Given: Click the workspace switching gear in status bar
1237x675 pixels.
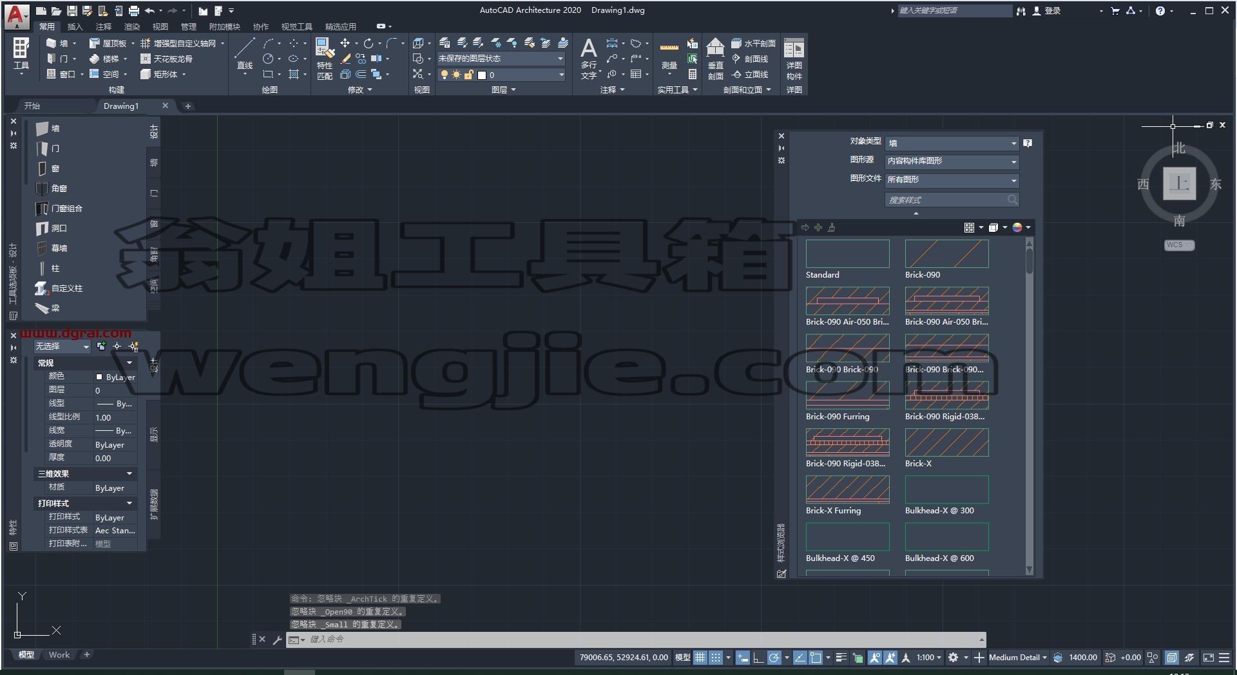Looking at the screenshot, I should (x=954, y=658).
